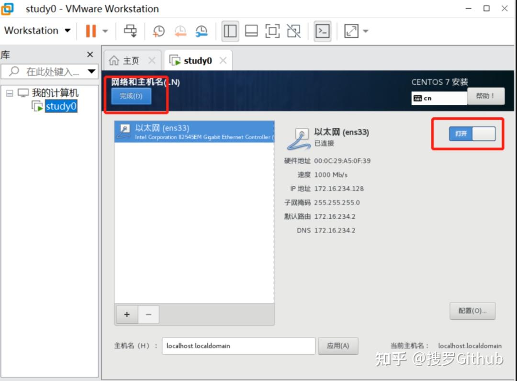This screenshot has width=517, height=381.
Task: Revert VM to previous snapshot
Action: (x=180, y=31)
